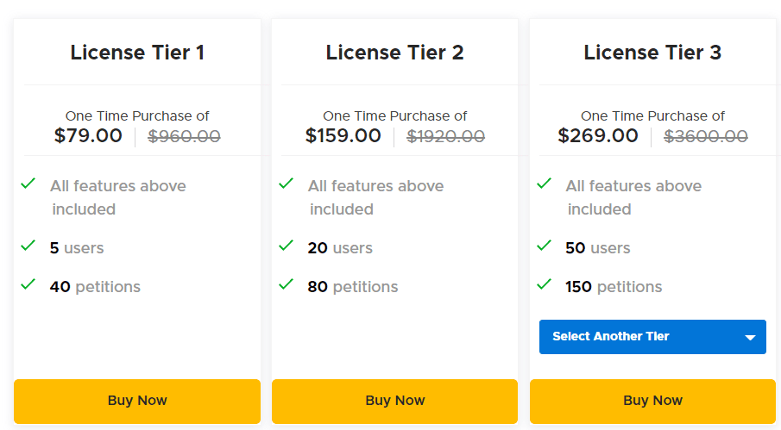
Task: Click the green checkmark beside '80 petitions'
Action: coord(287,284)
